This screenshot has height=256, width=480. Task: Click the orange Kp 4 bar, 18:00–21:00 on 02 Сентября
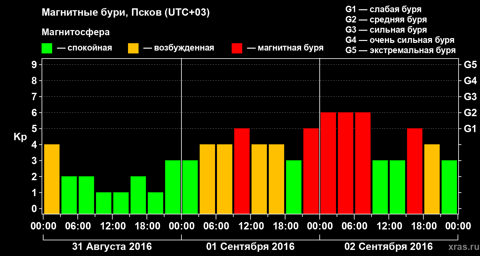point(432,179)
